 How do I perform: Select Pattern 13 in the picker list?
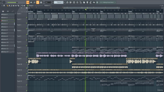tap(8, 52)
